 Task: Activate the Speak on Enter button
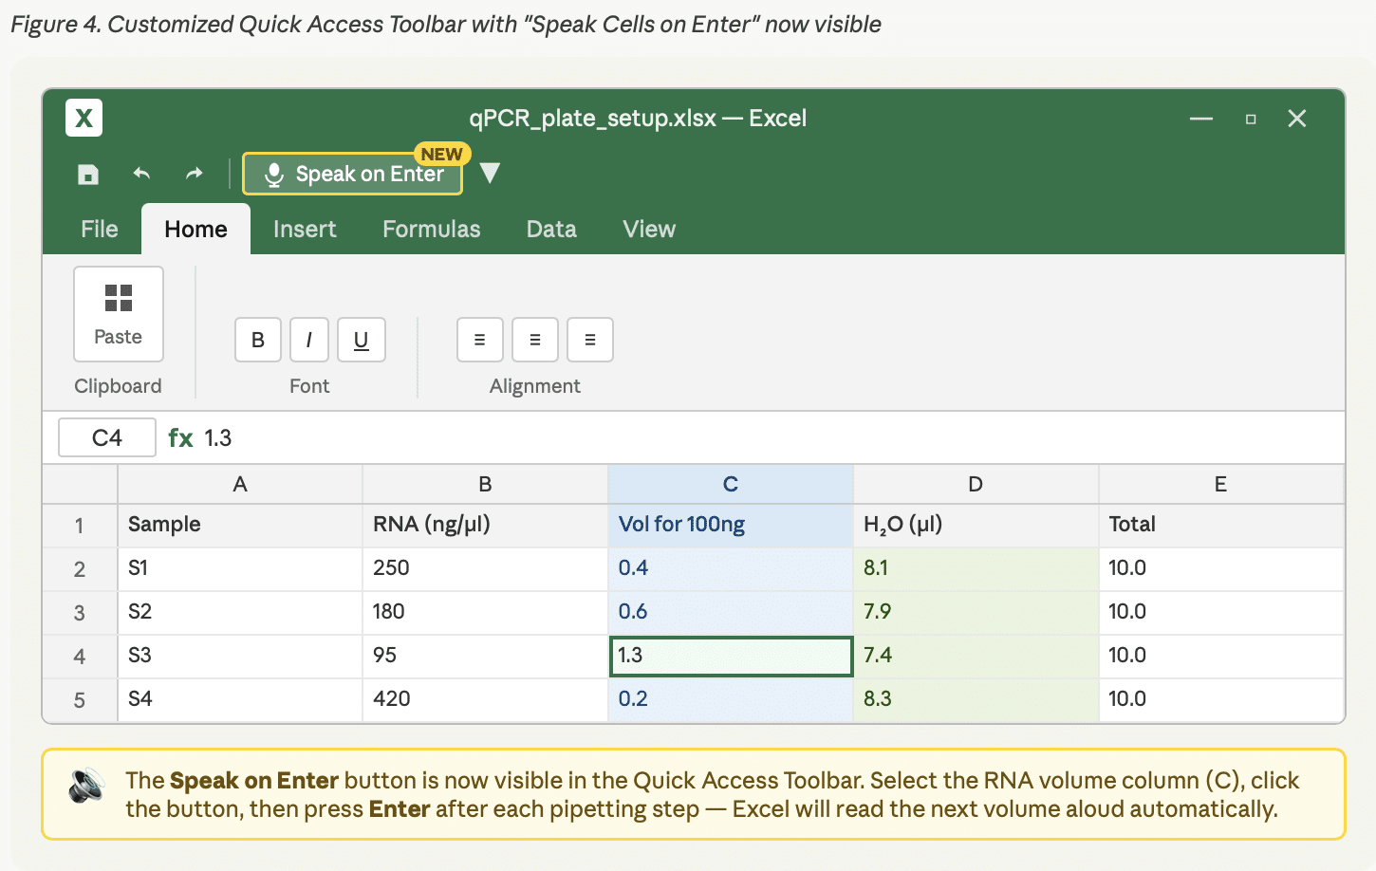[x=352, y=174]
